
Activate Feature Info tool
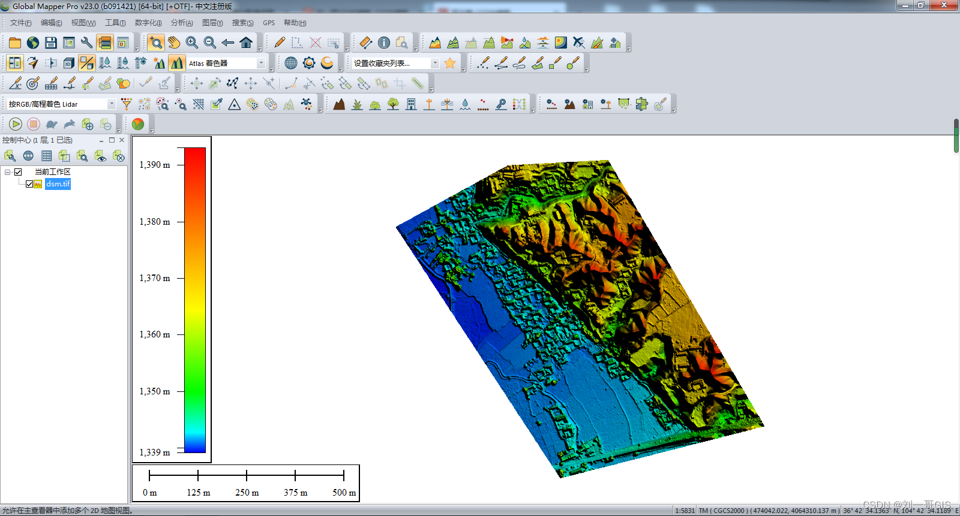point(384,43)
